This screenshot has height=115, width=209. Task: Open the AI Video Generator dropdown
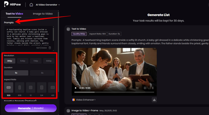tap(48, 5)
